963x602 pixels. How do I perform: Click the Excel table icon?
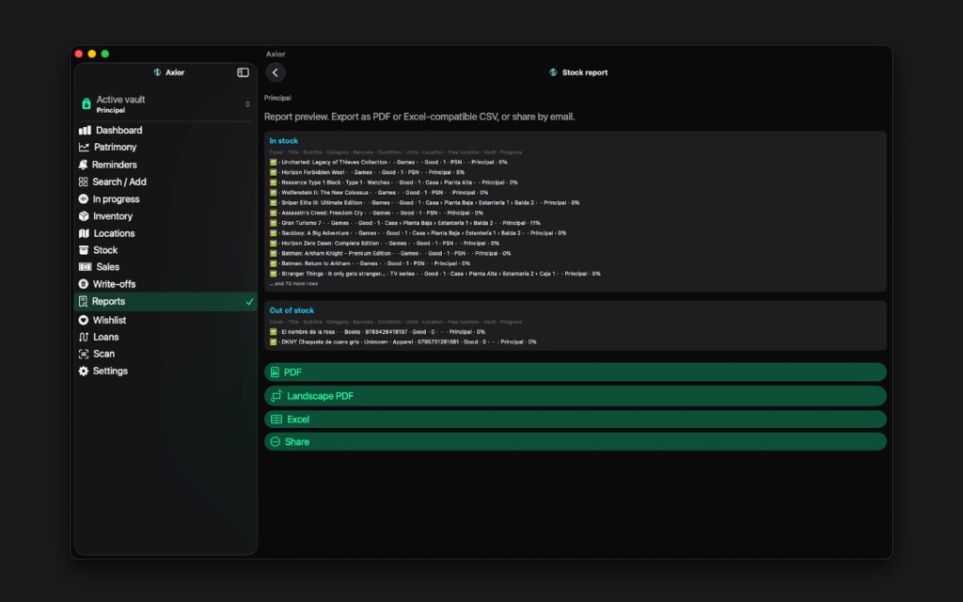(276, 420)
